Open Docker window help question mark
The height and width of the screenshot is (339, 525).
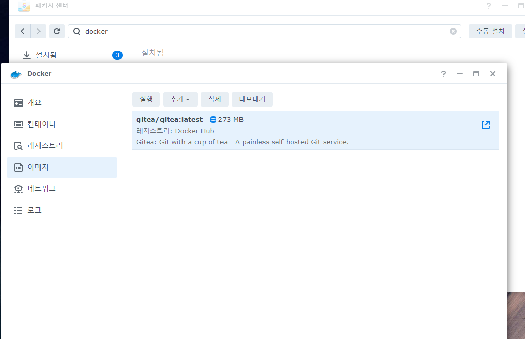click(x=443, y=74)
